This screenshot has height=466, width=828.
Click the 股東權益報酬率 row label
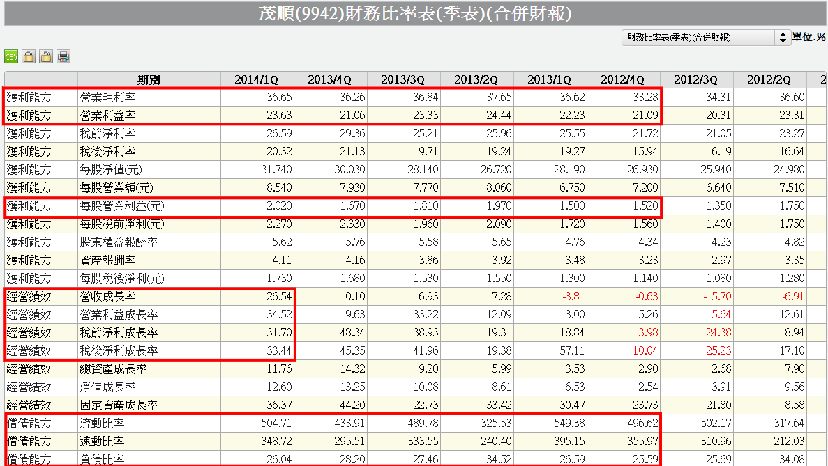click(x=119, y=242)
